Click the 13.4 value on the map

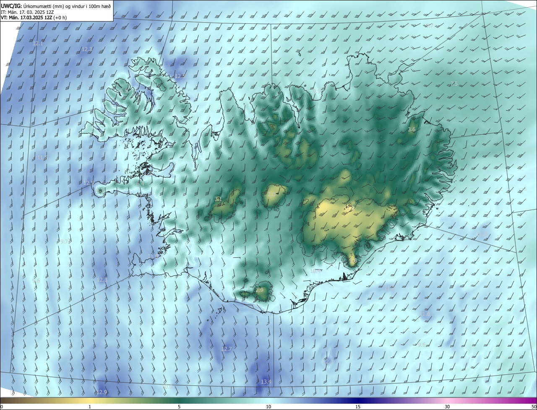coord(266,382)
